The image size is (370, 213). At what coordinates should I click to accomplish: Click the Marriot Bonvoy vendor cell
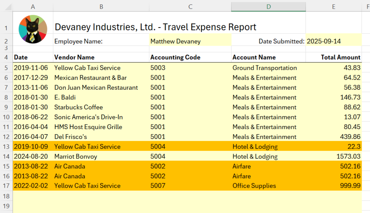[101, 156]
